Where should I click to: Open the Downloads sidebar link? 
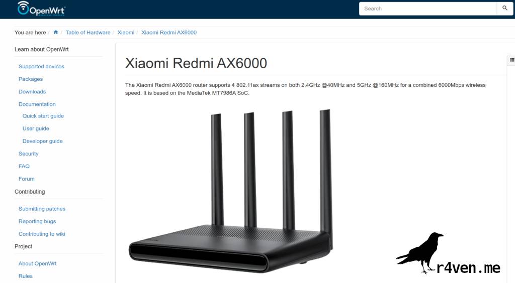(32, 92)
